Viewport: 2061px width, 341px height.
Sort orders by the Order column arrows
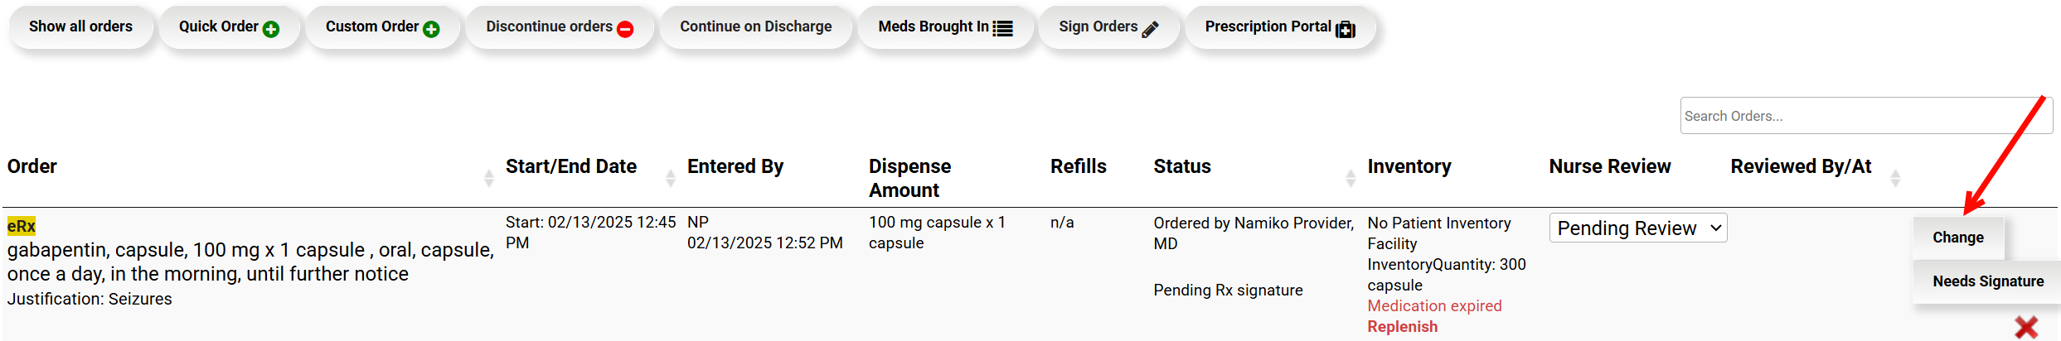[x=488, y=177]
